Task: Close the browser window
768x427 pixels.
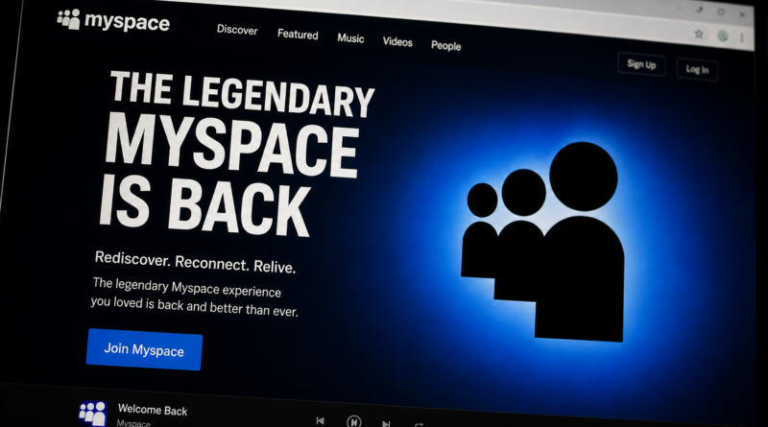Action: (x=741, y=14)
